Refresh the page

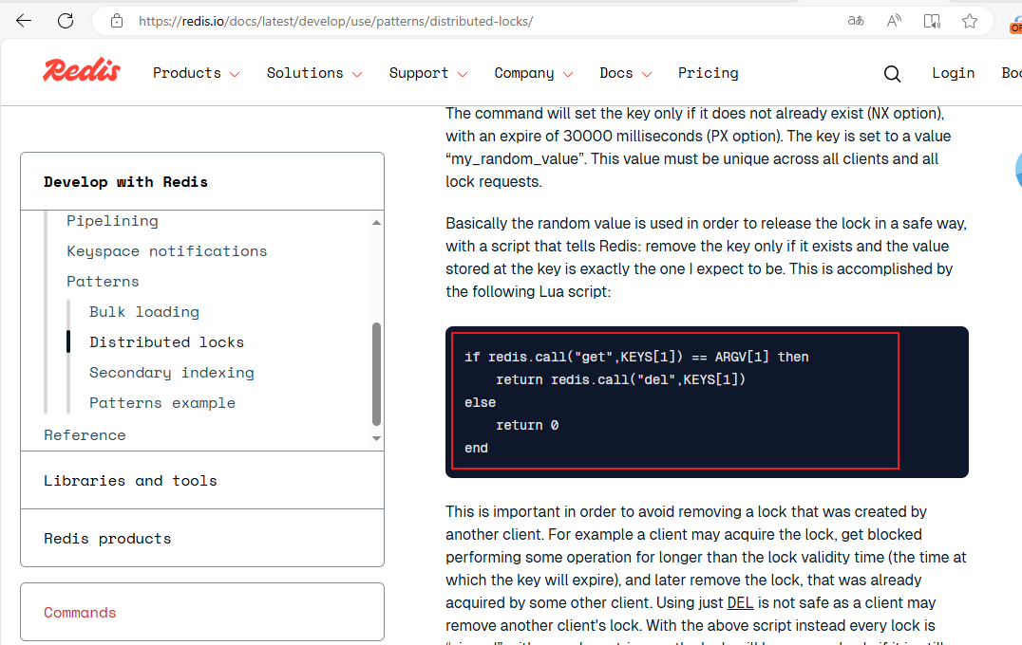66,21
